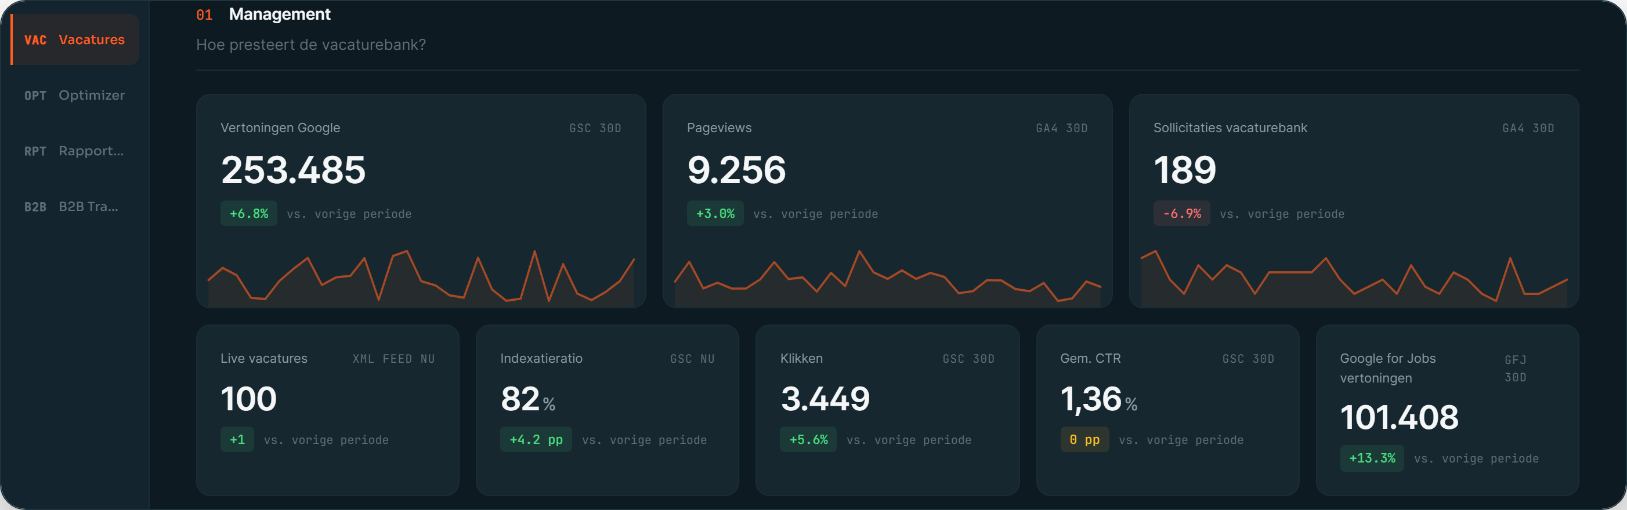Click the GA4 30D label on Pageviews
Image resolution: width=1627 pixels, height=510 pixels.
[1062, 128]
